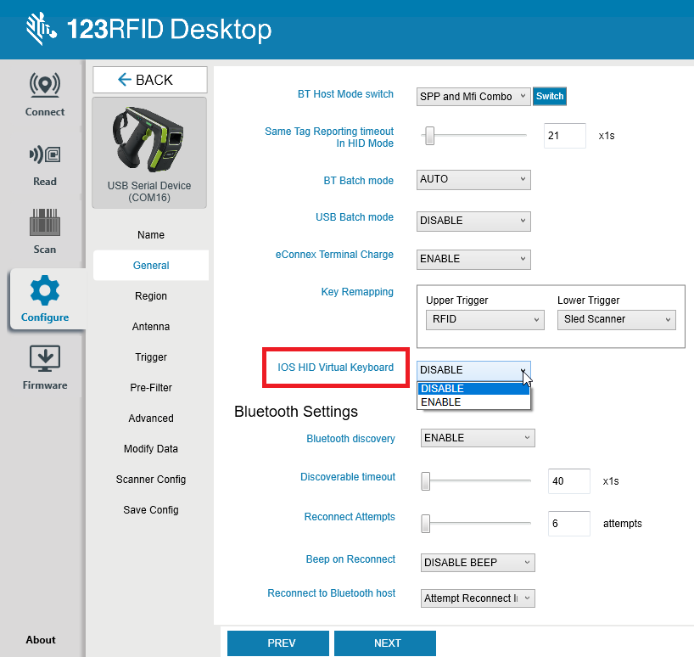Open the Antenna configuration section
This screenshot has width=694, height=657.
(150, 326)
